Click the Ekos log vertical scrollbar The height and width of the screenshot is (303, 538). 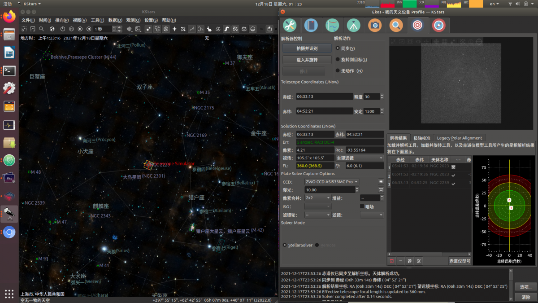coord(511,286)
